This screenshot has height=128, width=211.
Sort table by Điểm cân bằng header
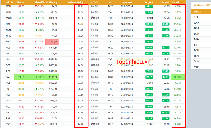coord(76,2)
